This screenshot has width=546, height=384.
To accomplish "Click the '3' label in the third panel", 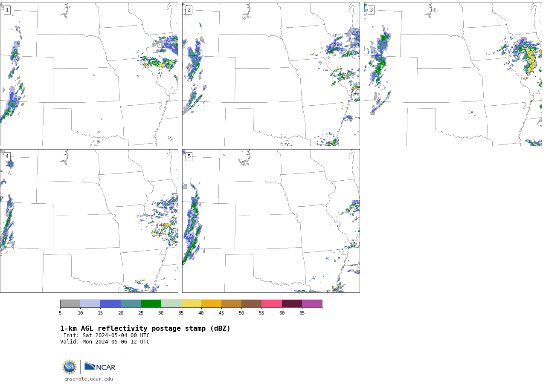I will pos(371,10).
